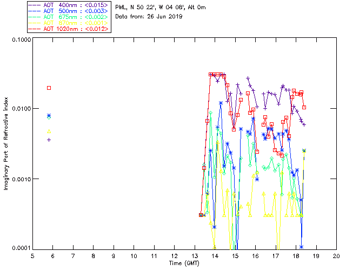
Task: Click the "Time (GMT)" x-axis label
Action: (x=184, y=263)
